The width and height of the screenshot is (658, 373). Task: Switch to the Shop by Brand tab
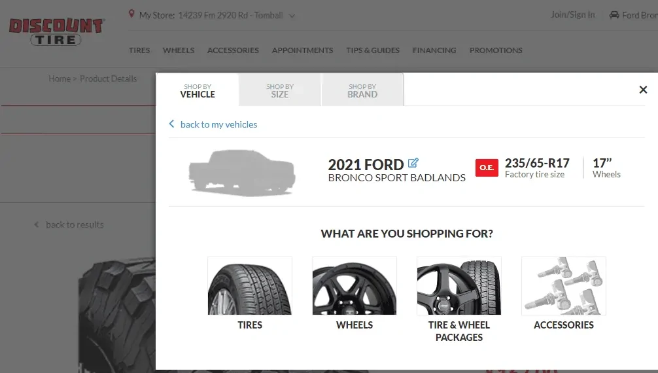[x=362, y=90]
